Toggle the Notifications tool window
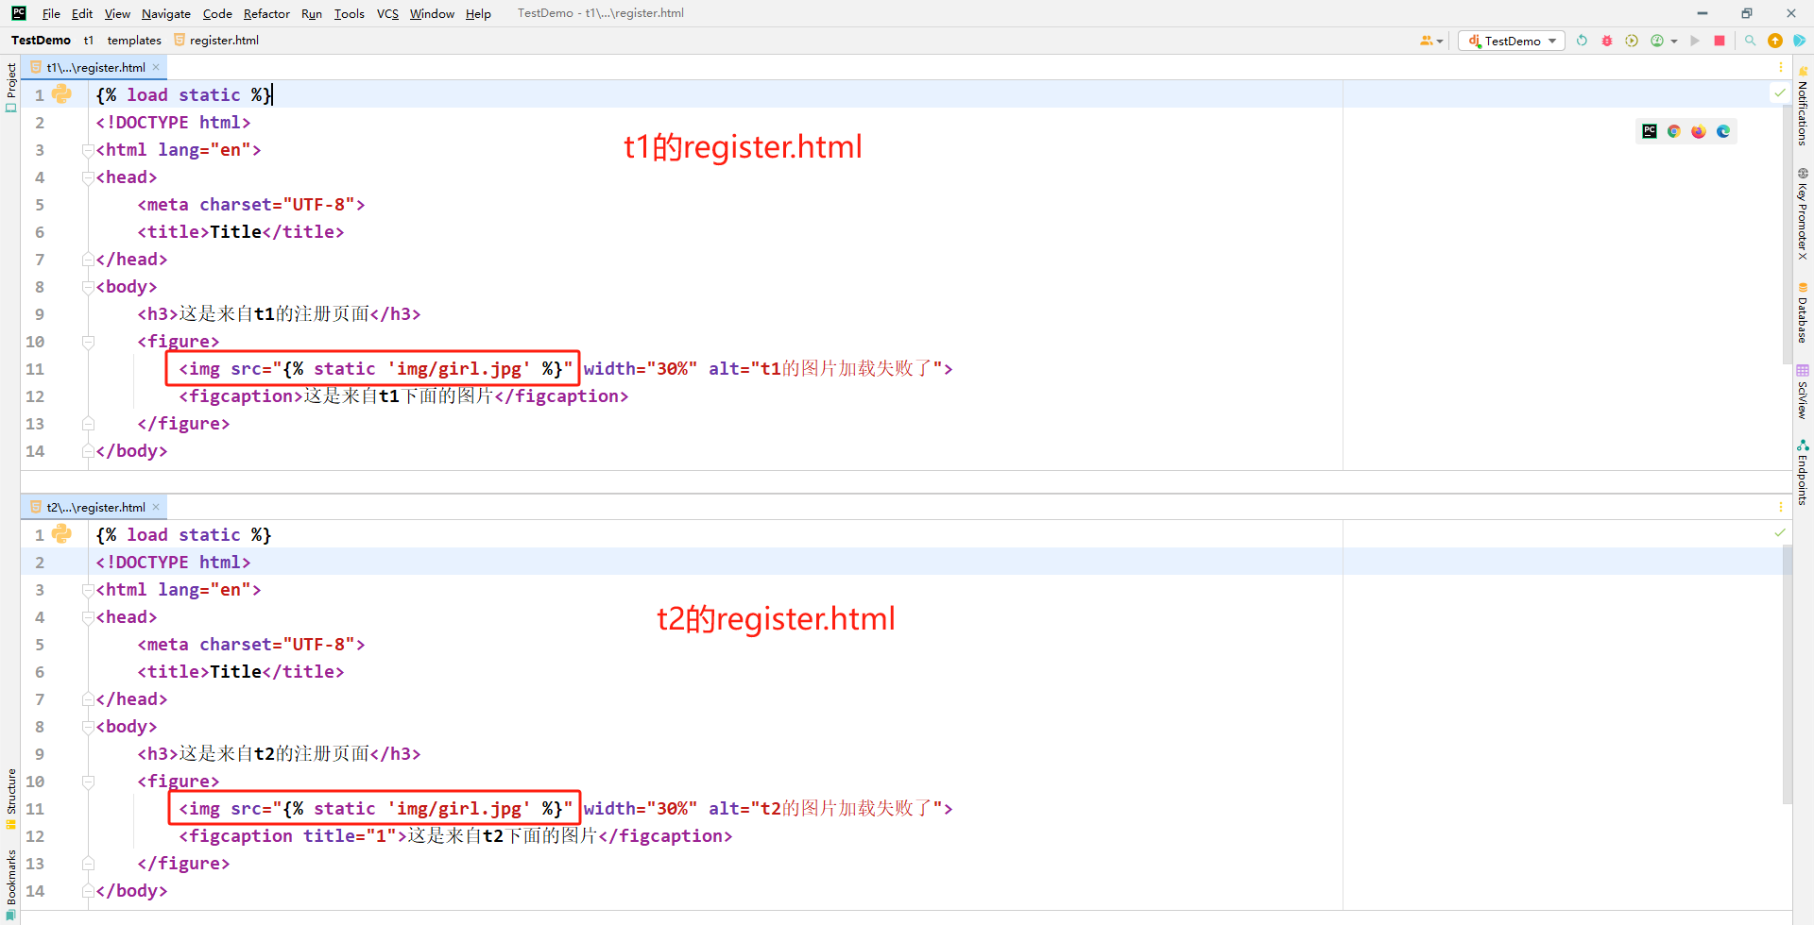Screen dimensions: 1814x925 pyautogui.click(x=1803, y=106)
